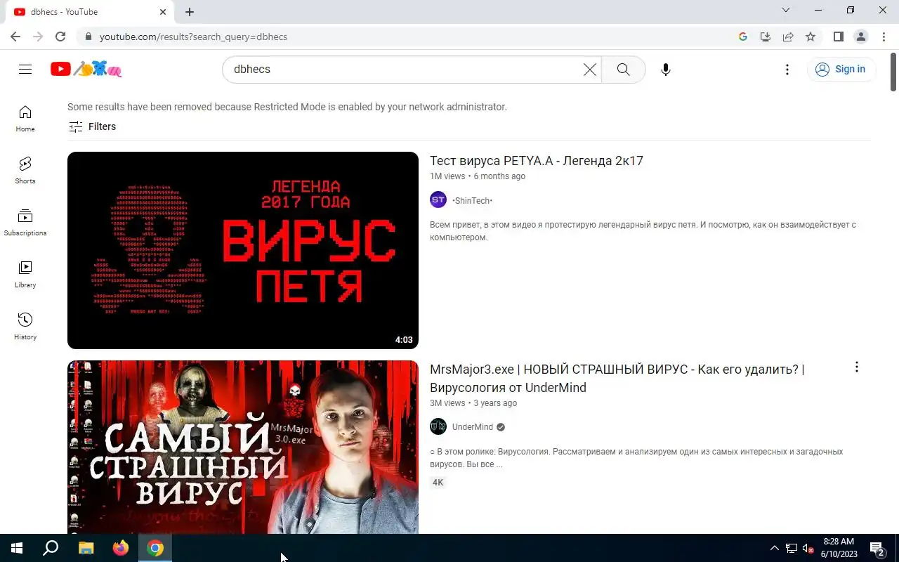Click the ShinTech channel avatar
Screen dimensions: 899x562
tap(438, 200)
